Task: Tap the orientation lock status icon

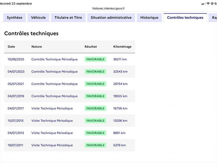Action: (x=212, y=4)
